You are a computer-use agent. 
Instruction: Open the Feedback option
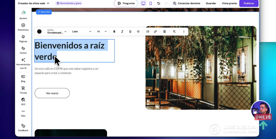click(23, 128)
